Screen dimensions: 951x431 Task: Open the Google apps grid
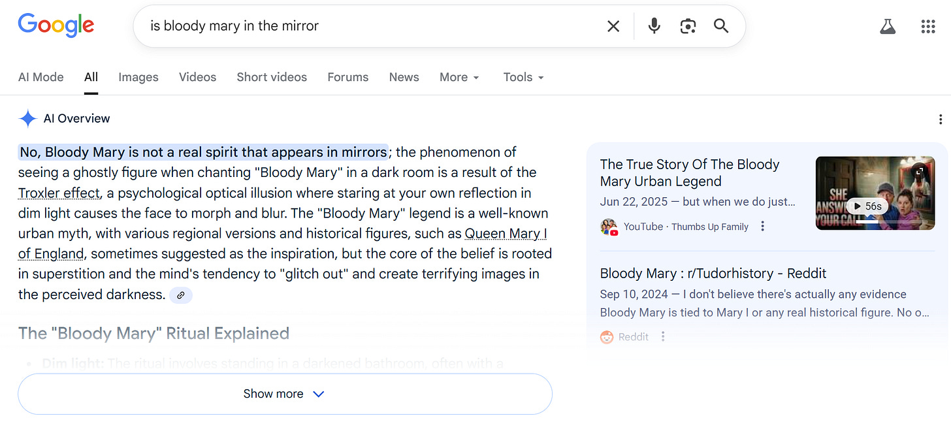(928, 26)
